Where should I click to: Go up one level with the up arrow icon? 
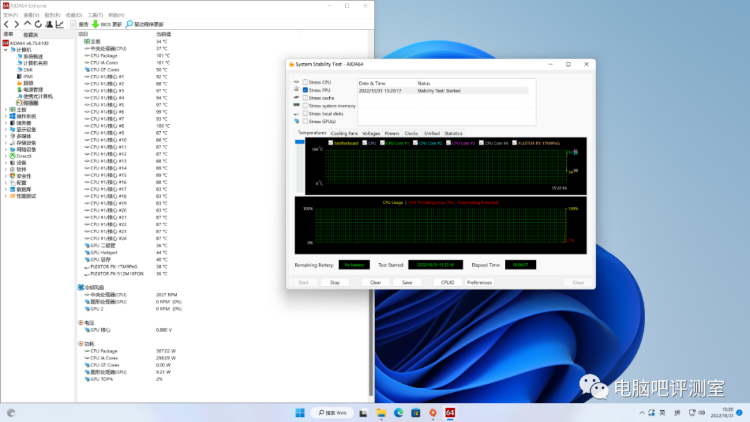pos(27,24)
